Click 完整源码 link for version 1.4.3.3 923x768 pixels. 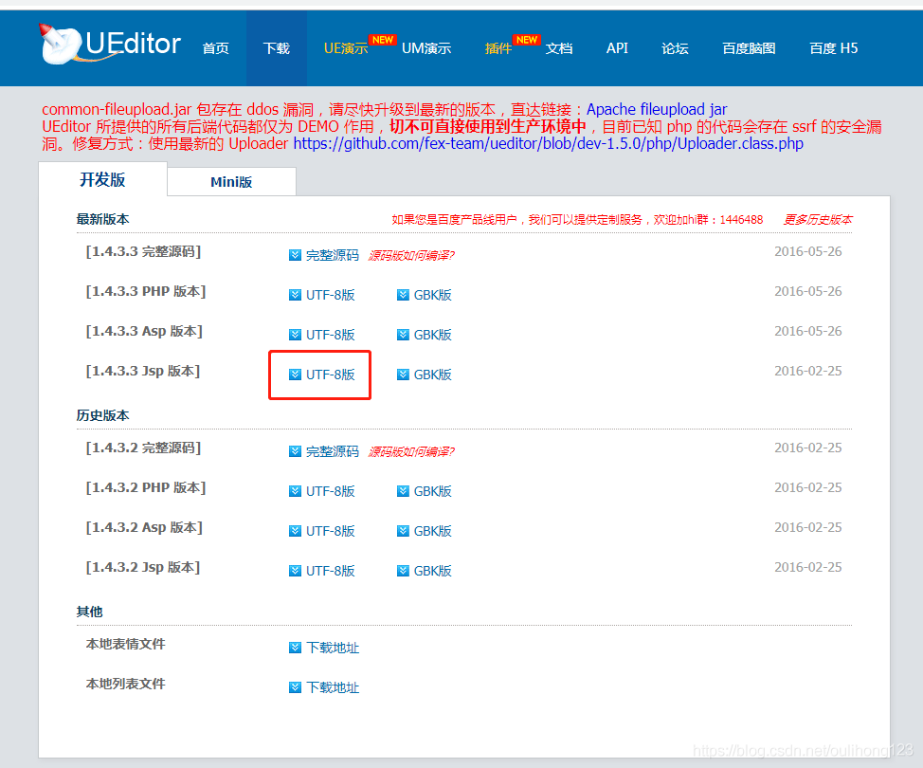pos(333,255)
